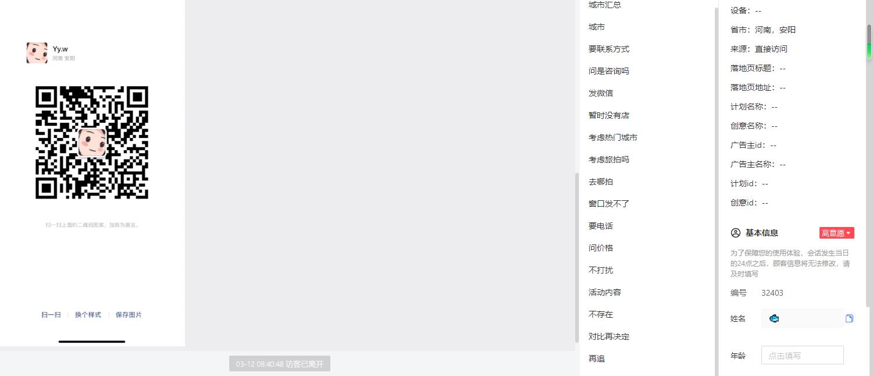Choose the 窗口发不了 quick reply
Viewport: 873px width, 376px height.
pos(609,204)
